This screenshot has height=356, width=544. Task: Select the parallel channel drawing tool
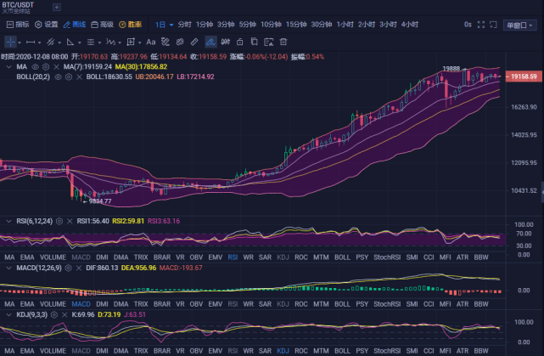tap(51, 42)
